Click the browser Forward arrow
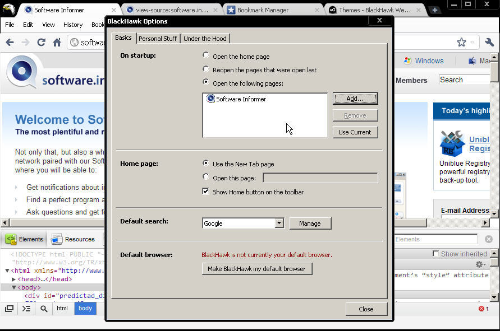This screenshot has height=331, width=500. click(25, 43)
